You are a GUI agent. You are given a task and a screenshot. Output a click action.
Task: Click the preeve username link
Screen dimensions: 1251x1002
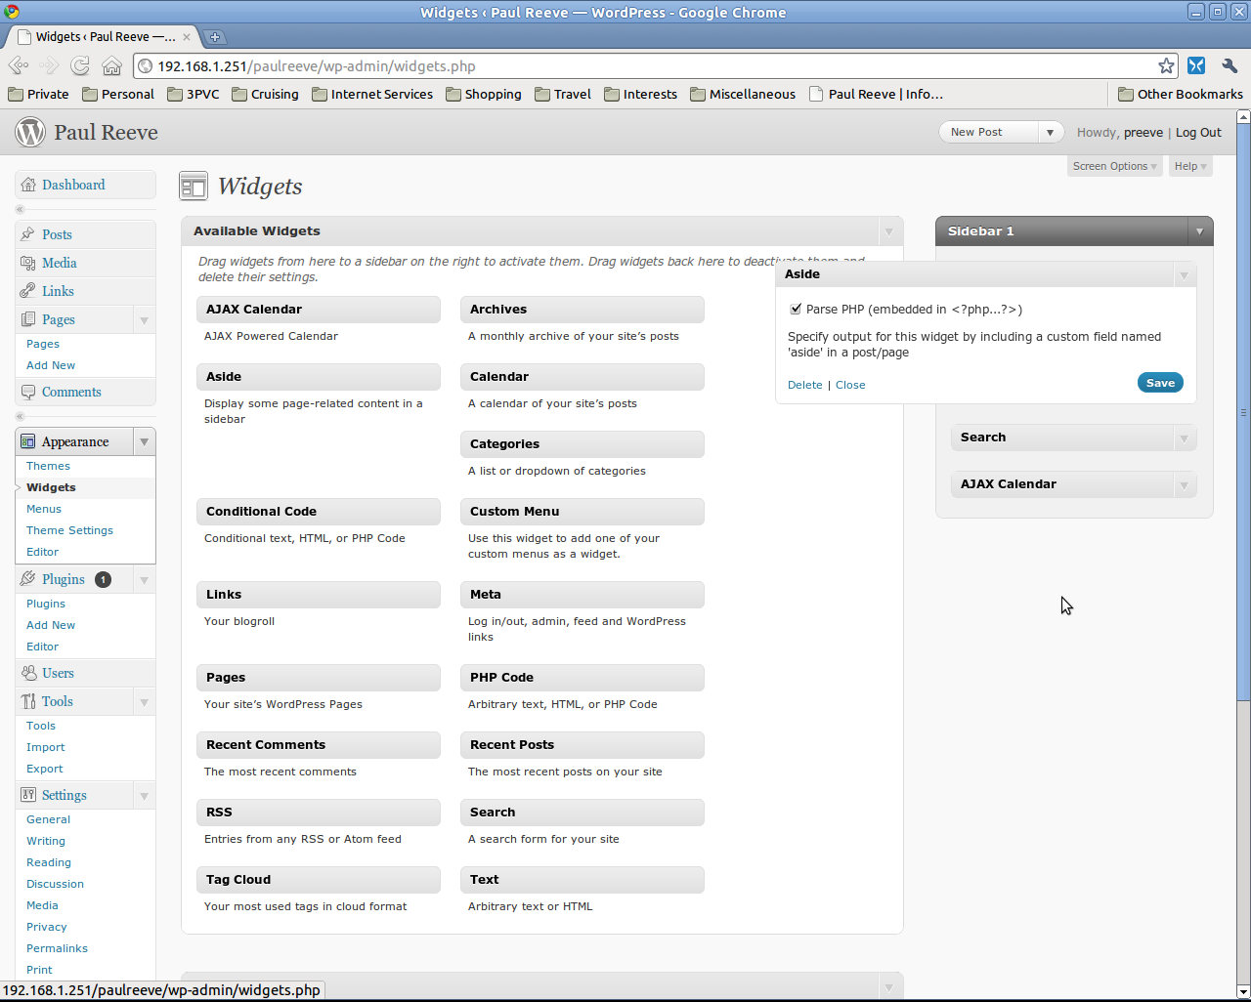pyautogui.click(x=1143, y=132)
